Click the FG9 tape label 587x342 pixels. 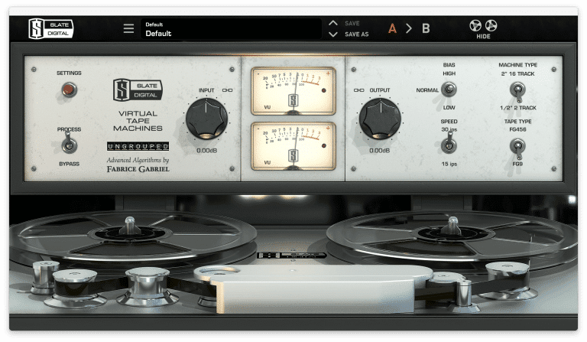pyautogui.click(x=517, y=164)
